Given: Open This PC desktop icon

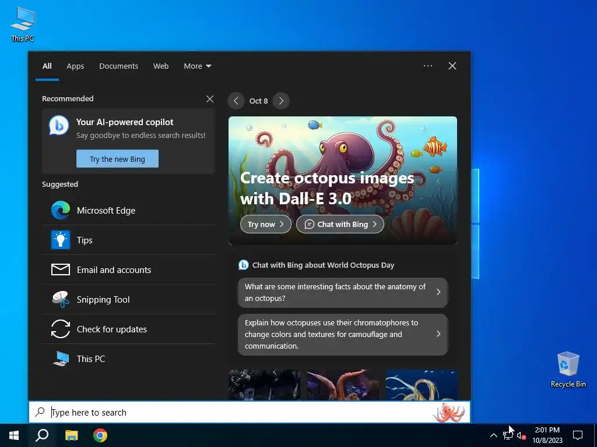Looking at the screenshot, I should [x=23, y=24].
